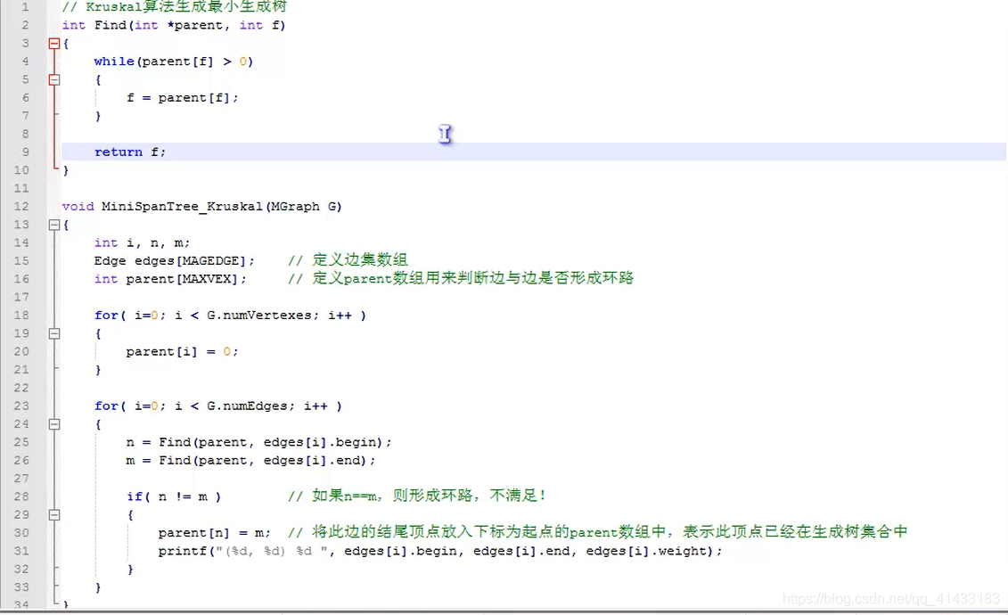The height and width of the screenshot is (615, 1008).
Task: Select line number 9 in the margin
Action: click(x=25, y=152)
